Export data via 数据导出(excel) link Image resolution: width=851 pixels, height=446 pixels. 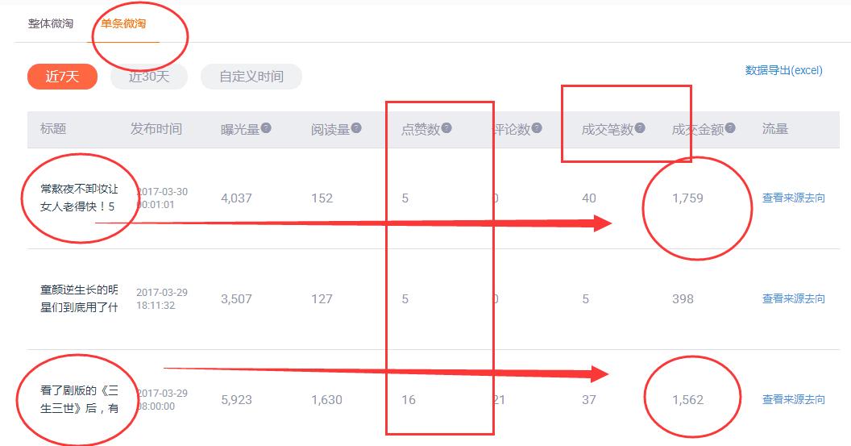tap(783, 70)
